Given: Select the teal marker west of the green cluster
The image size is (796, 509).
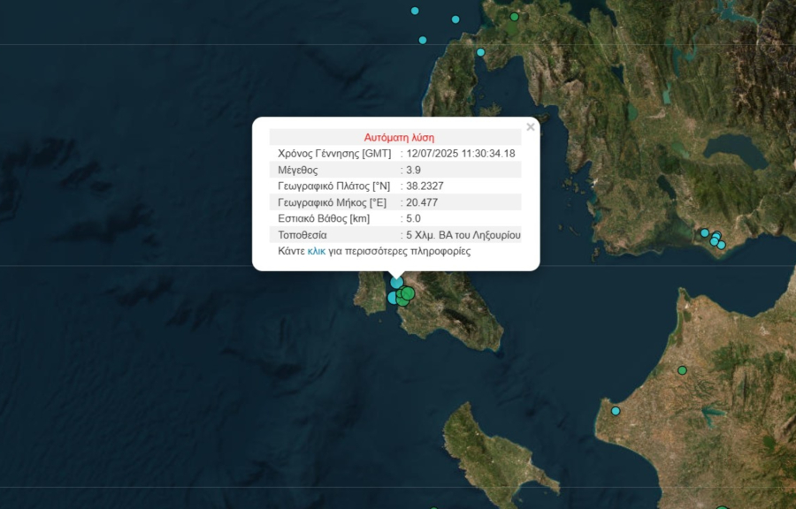Looking at the screenshot, I should coord(393,298).
